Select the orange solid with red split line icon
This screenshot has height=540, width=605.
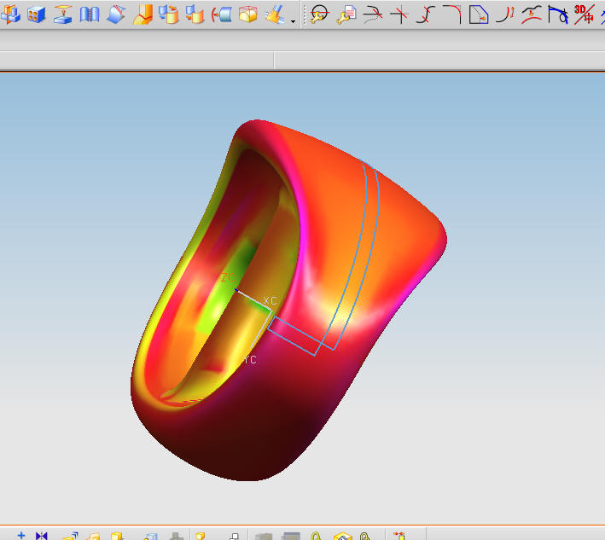point(143,15)
